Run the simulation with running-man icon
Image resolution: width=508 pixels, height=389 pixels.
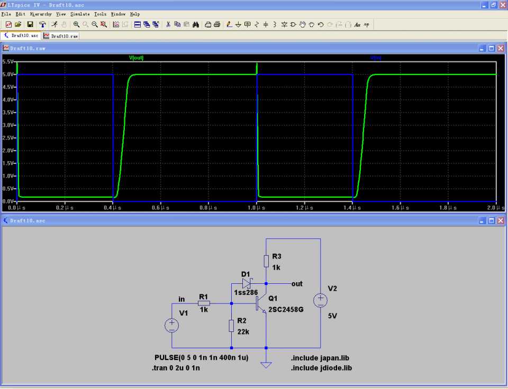tap(55, 25)
